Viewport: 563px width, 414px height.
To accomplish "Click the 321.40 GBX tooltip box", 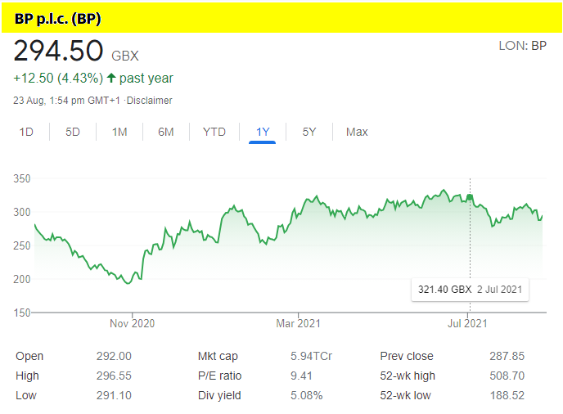I will coord(470,290).
